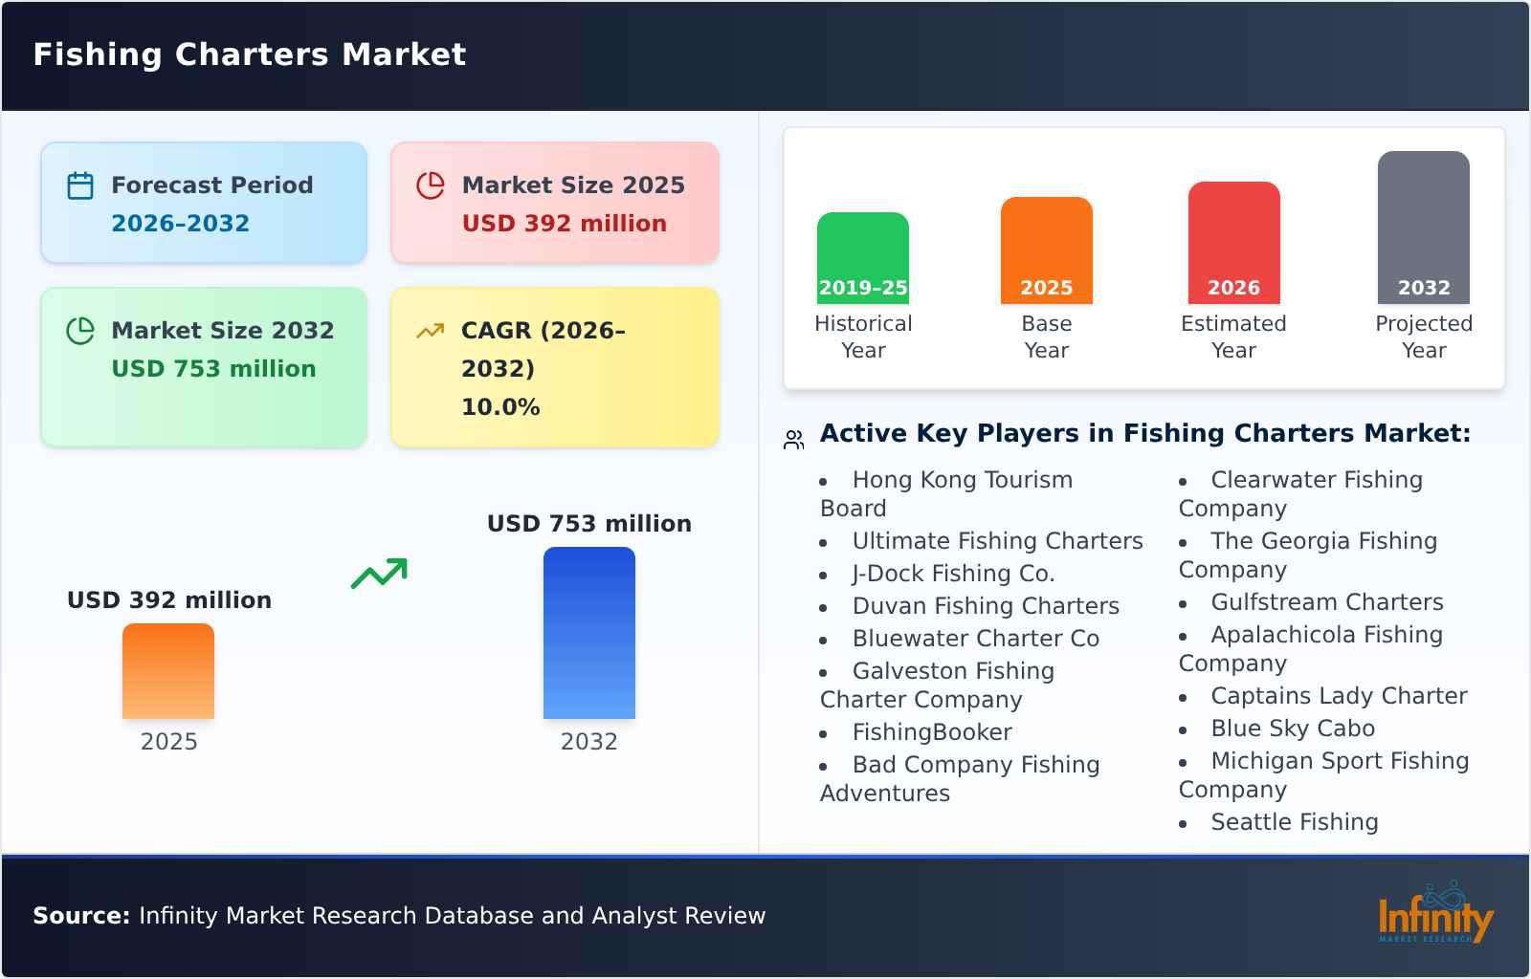Select "Bluewater Charter Co" in the players list
This screenshot has height=979, width=1531.
click(x=976, y=639)
